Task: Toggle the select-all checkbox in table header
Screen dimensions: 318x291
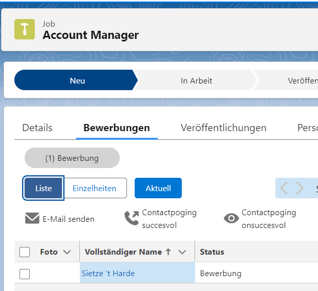Action: [25, 252]
